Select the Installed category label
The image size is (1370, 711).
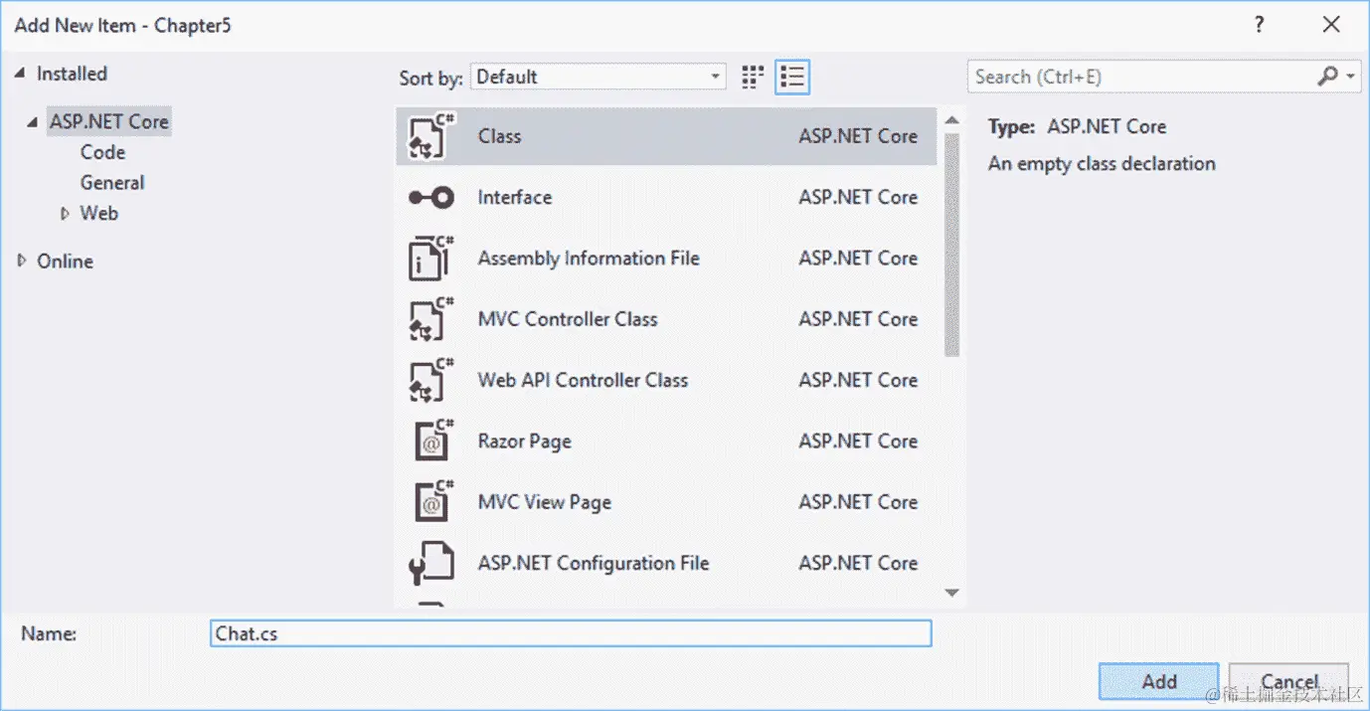(72, 74)
